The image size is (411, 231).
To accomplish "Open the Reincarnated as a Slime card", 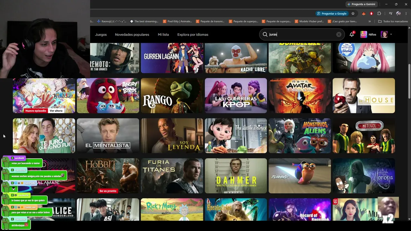I will tap(364, 58).
